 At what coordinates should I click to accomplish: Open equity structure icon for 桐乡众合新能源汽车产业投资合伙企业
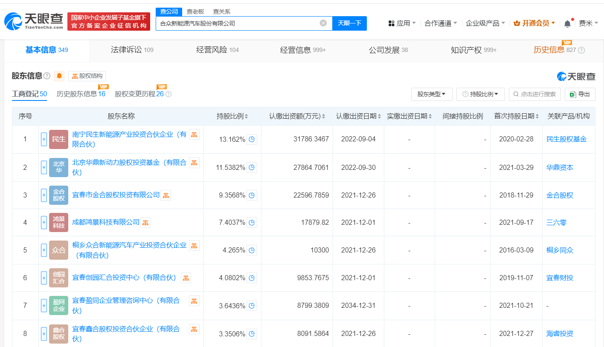click(194, 246)
